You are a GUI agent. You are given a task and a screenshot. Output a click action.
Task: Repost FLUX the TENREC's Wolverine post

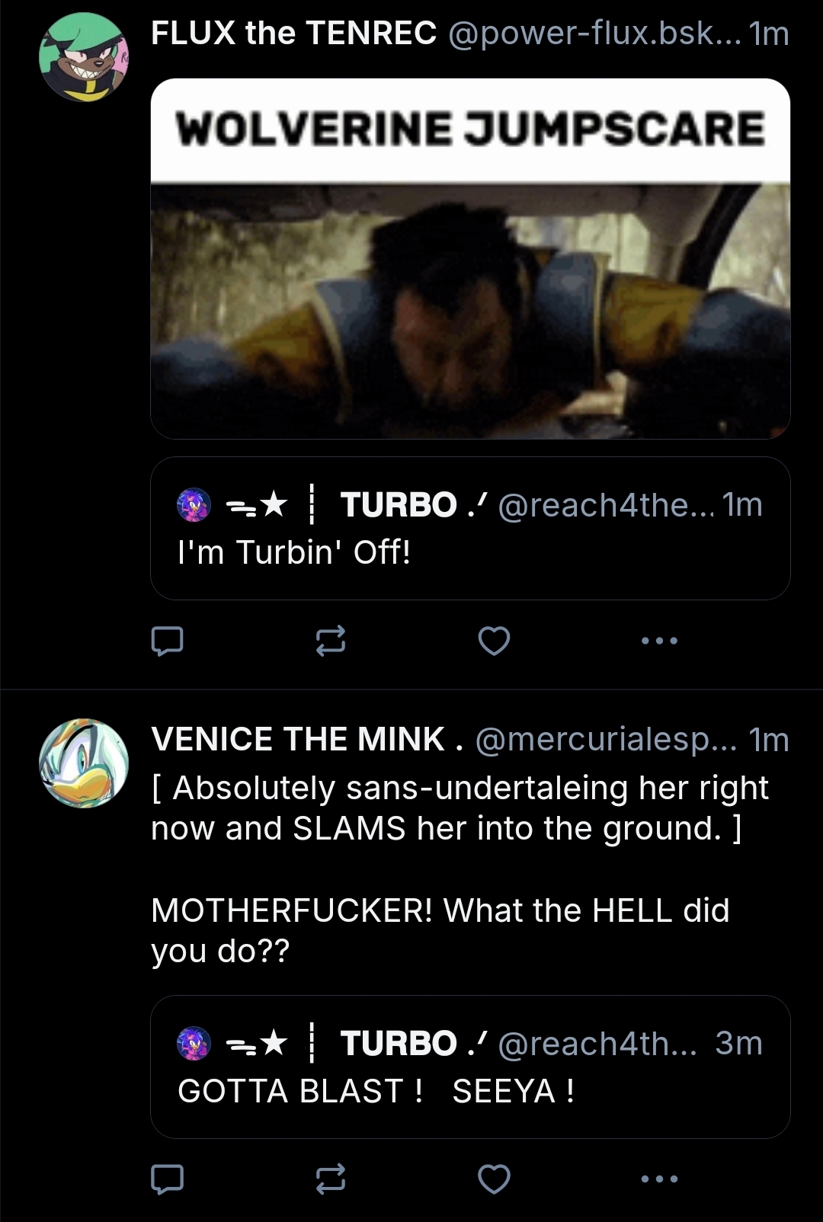(331, 641)
